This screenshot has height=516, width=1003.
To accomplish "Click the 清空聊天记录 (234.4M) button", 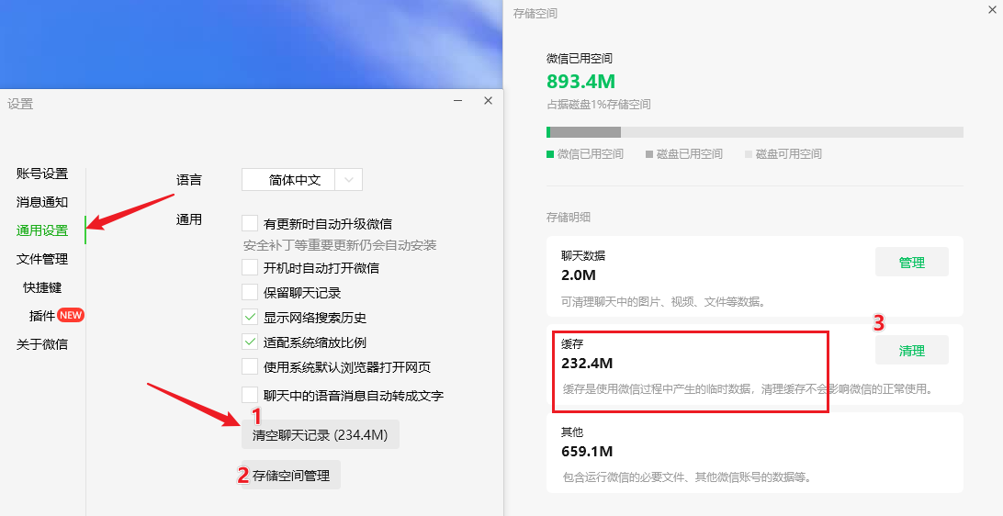I will click(321, 435).
